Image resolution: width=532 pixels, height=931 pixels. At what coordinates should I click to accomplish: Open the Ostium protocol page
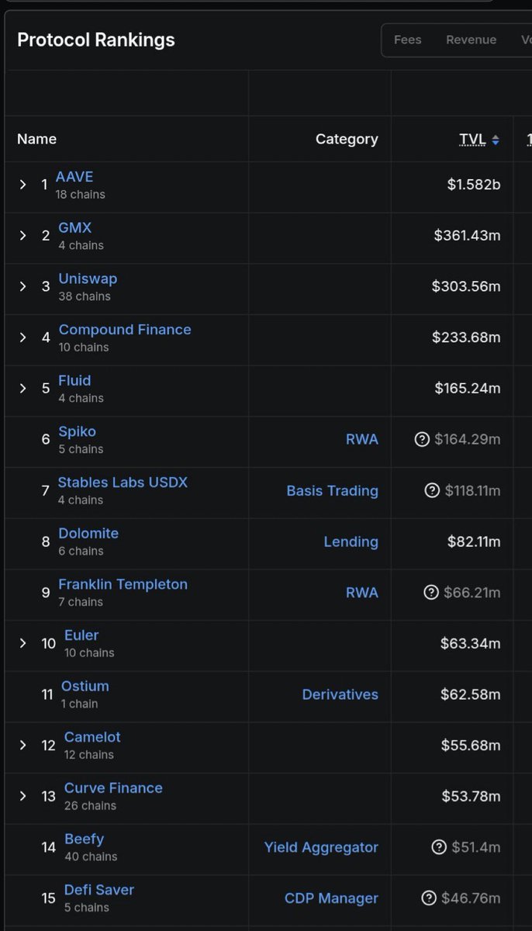[x=85, y=686]
